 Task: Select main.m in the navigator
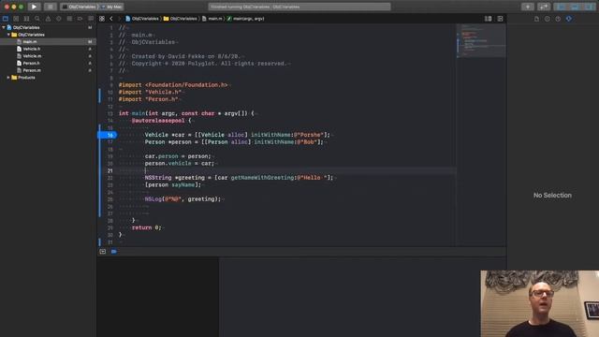pyautogui.click(x=48, y=41)
